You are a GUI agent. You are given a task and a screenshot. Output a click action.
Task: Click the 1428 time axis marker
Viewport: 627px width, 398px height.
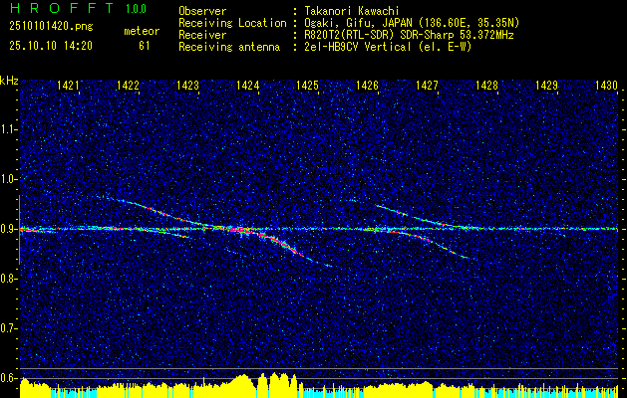[487, 85]
